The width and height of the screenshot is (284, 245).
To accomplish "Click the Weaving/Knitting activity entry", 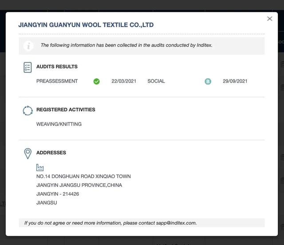I will pyautogui.click(x=59, y=124).
